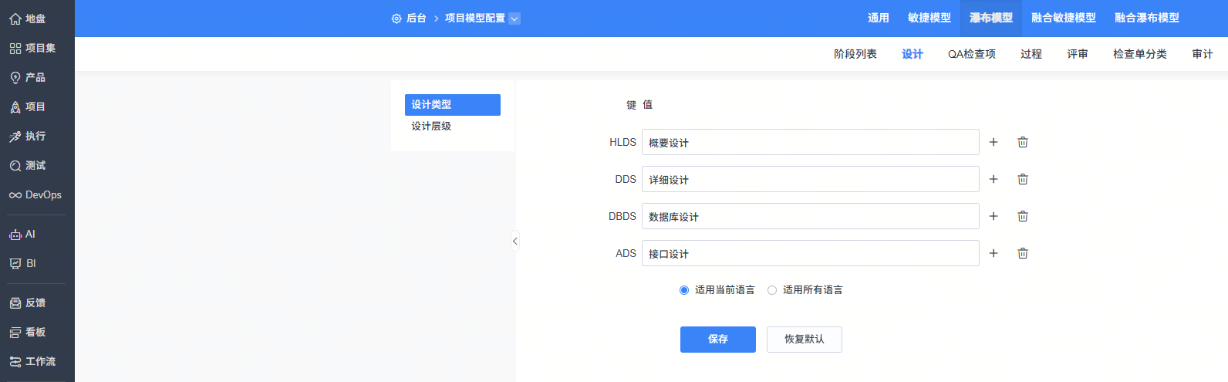The height and width of the screenshot is (382, 1228).
Task: Select the design level tree item
Action: [x=431, y=127]
